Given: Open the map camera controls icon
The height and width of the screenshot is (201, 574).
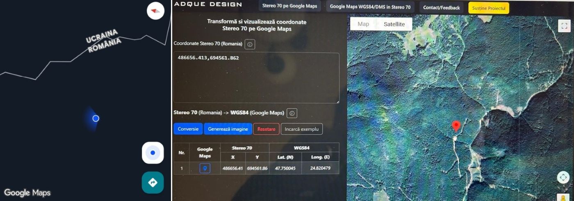Looking at the screenshot, I should click(563, 177).
